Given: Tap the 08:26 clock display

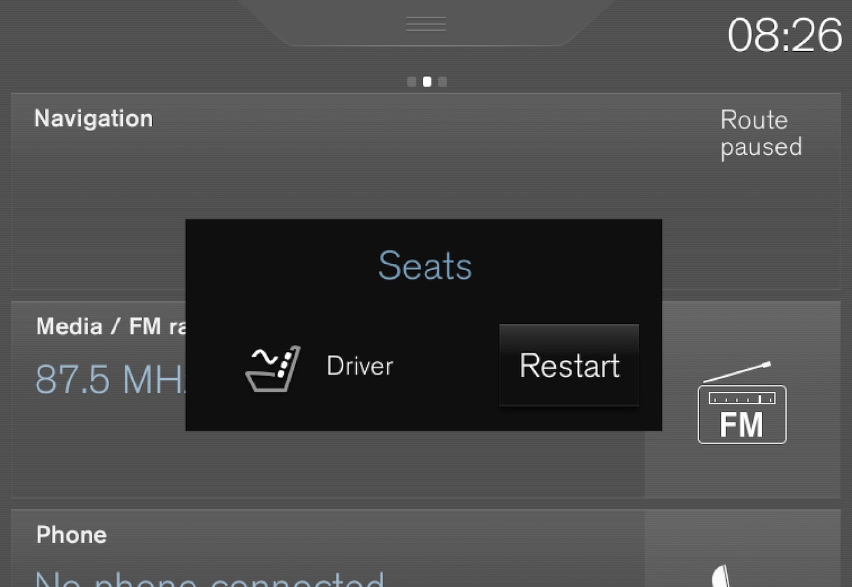Looking at the screenshot, I should tap(785, 35).
